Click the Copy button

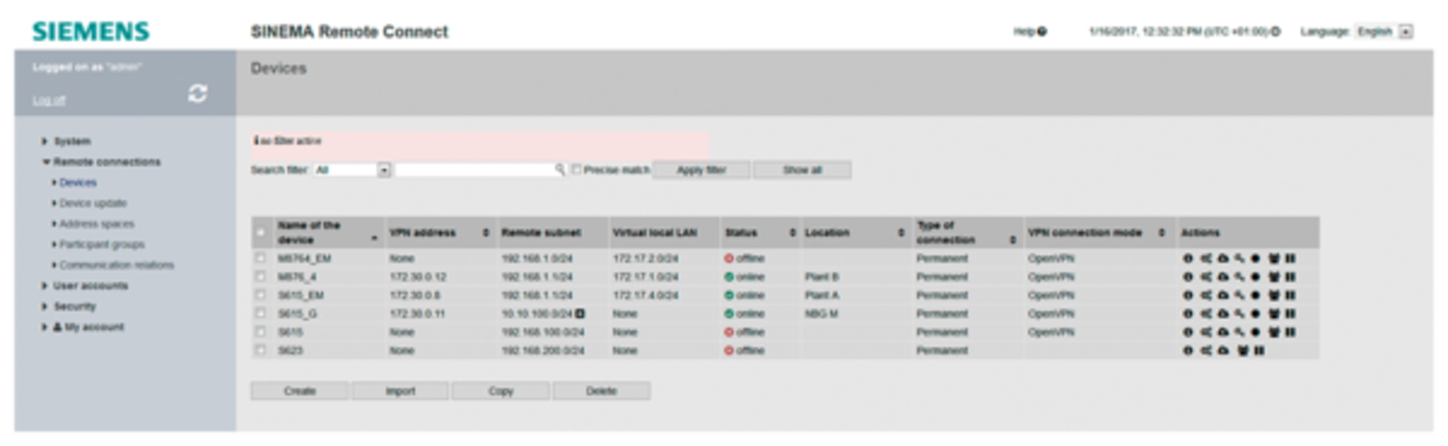pos(501,391)
